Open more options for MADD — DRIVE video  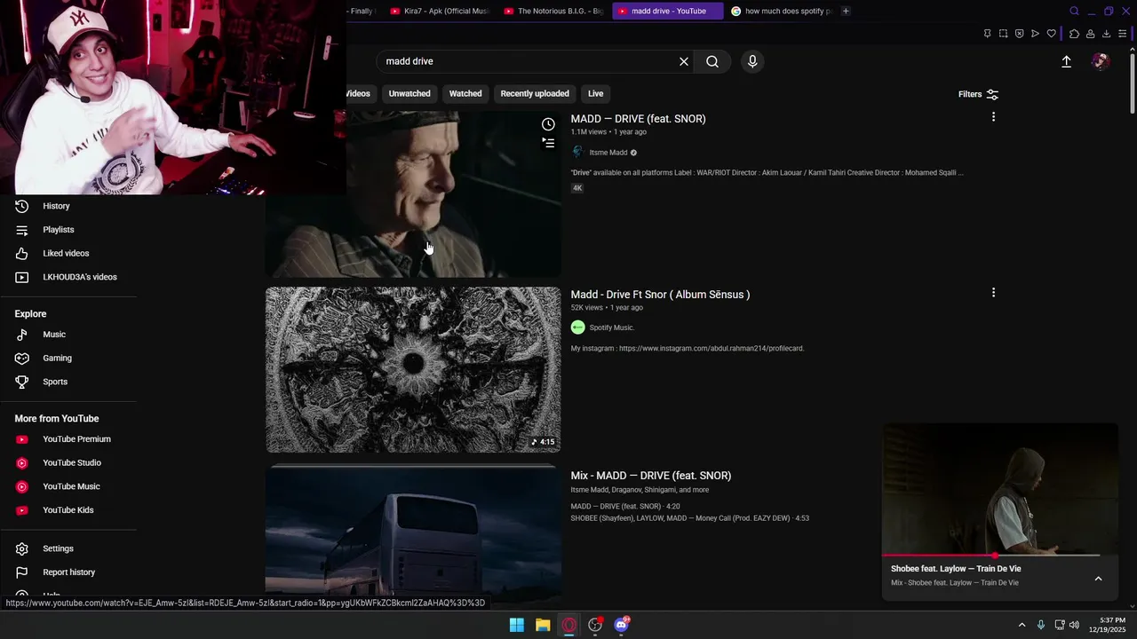993,117
